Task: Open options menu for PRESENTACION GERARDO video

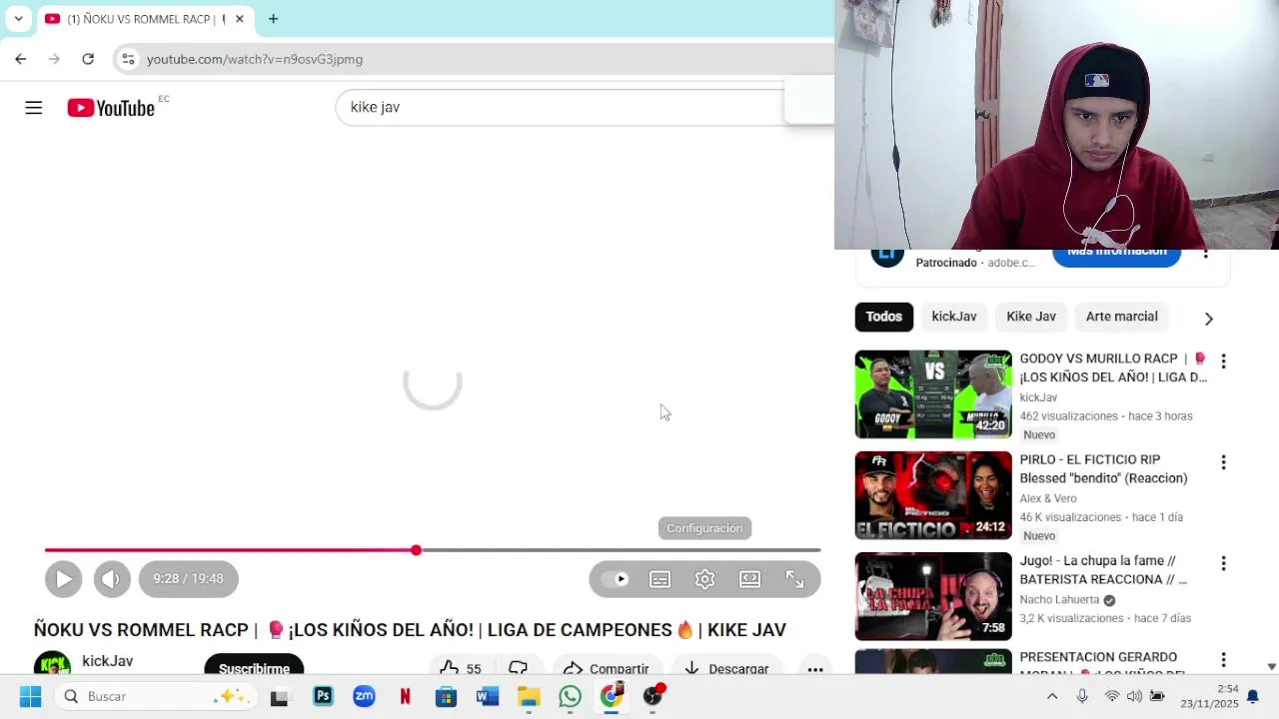Action: point(1223,660)
